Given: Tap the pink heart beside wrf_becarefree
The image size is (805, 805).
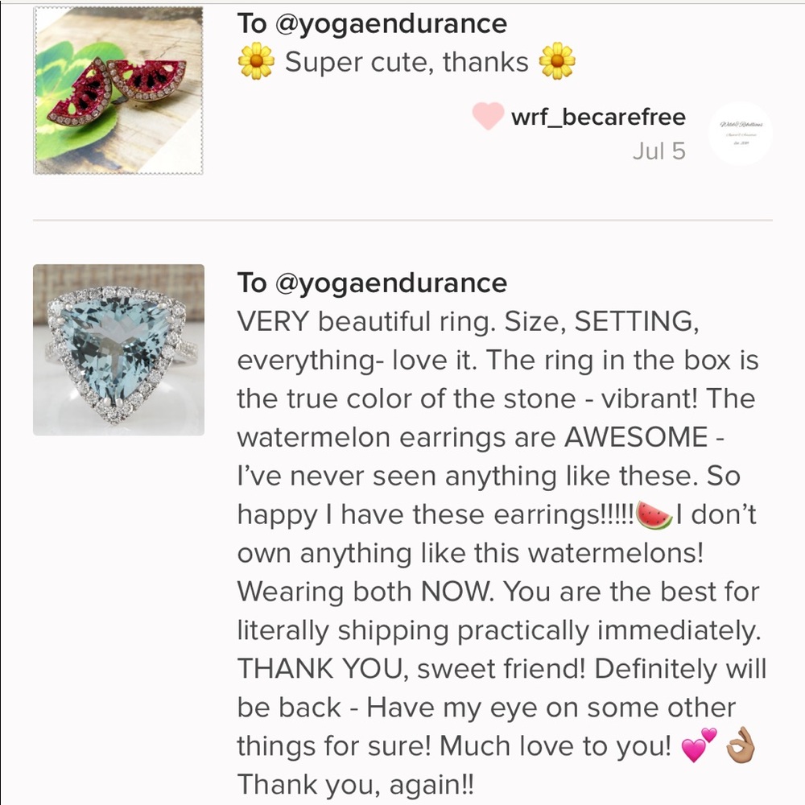Looking at the screenshot, I should 488,117.
